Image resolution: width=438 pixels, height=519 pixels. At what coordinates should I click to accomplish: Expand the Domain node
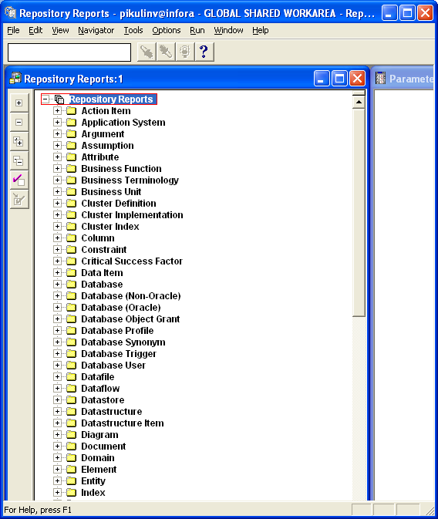[57, 458]
